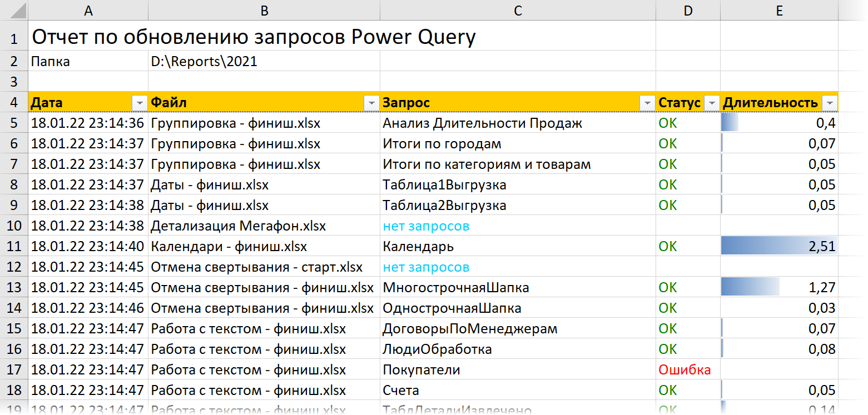Select the 'МногострочнаяШапка' cell
The image size is (868, 415).
coord(518,287)
